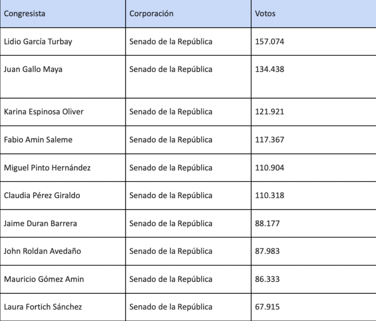The width and height of the screenshot is (376, 321).
Task: Click the Corporación column header
Action: pos(151,14)
